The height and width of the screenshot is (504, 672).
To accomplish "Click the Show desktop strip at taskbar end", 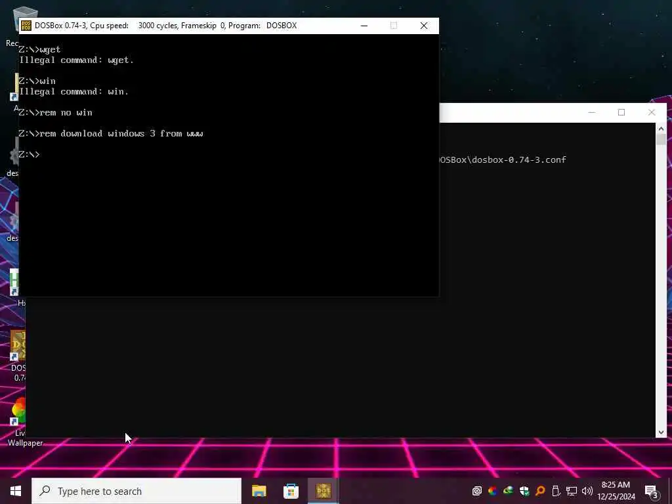I will (670, 491).
